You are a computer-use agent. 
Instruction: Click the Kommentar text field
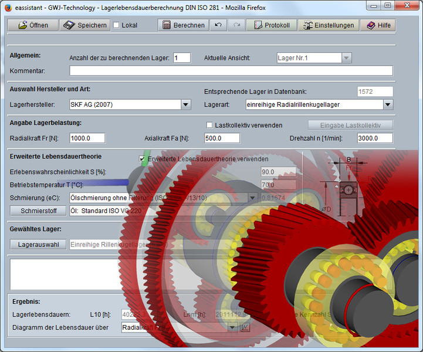(231, 71)
